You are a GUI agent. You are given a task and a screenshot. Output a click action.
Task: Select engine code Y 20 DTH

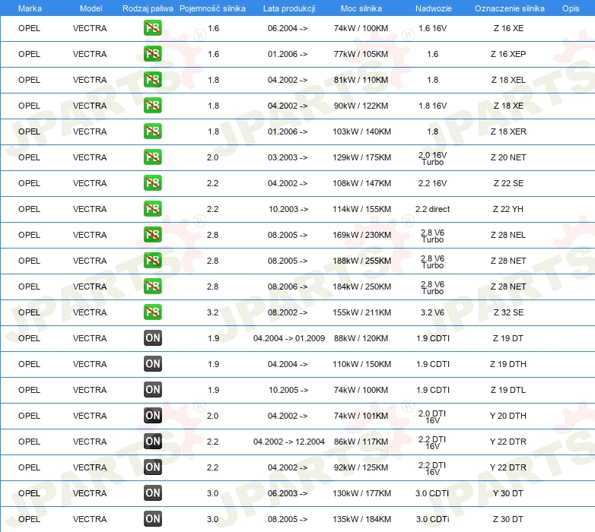click(508, 416)
